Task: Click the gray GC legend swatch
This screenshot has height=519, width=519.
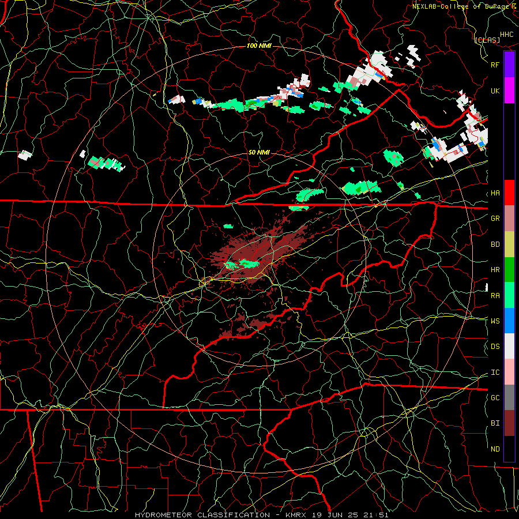Action: pyautogui.click(x=509, y=397)
